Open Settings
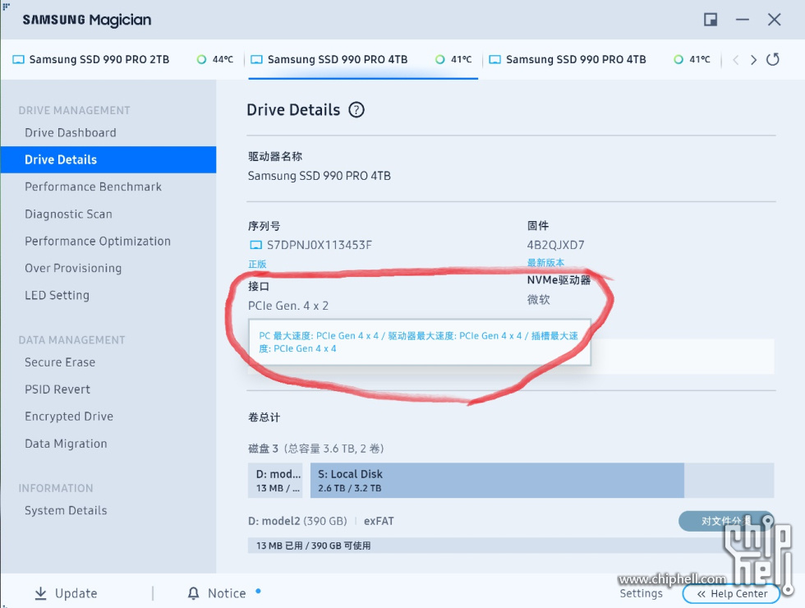Image resolution: width=805 pixels, height=608 pixels. [641, 593]
